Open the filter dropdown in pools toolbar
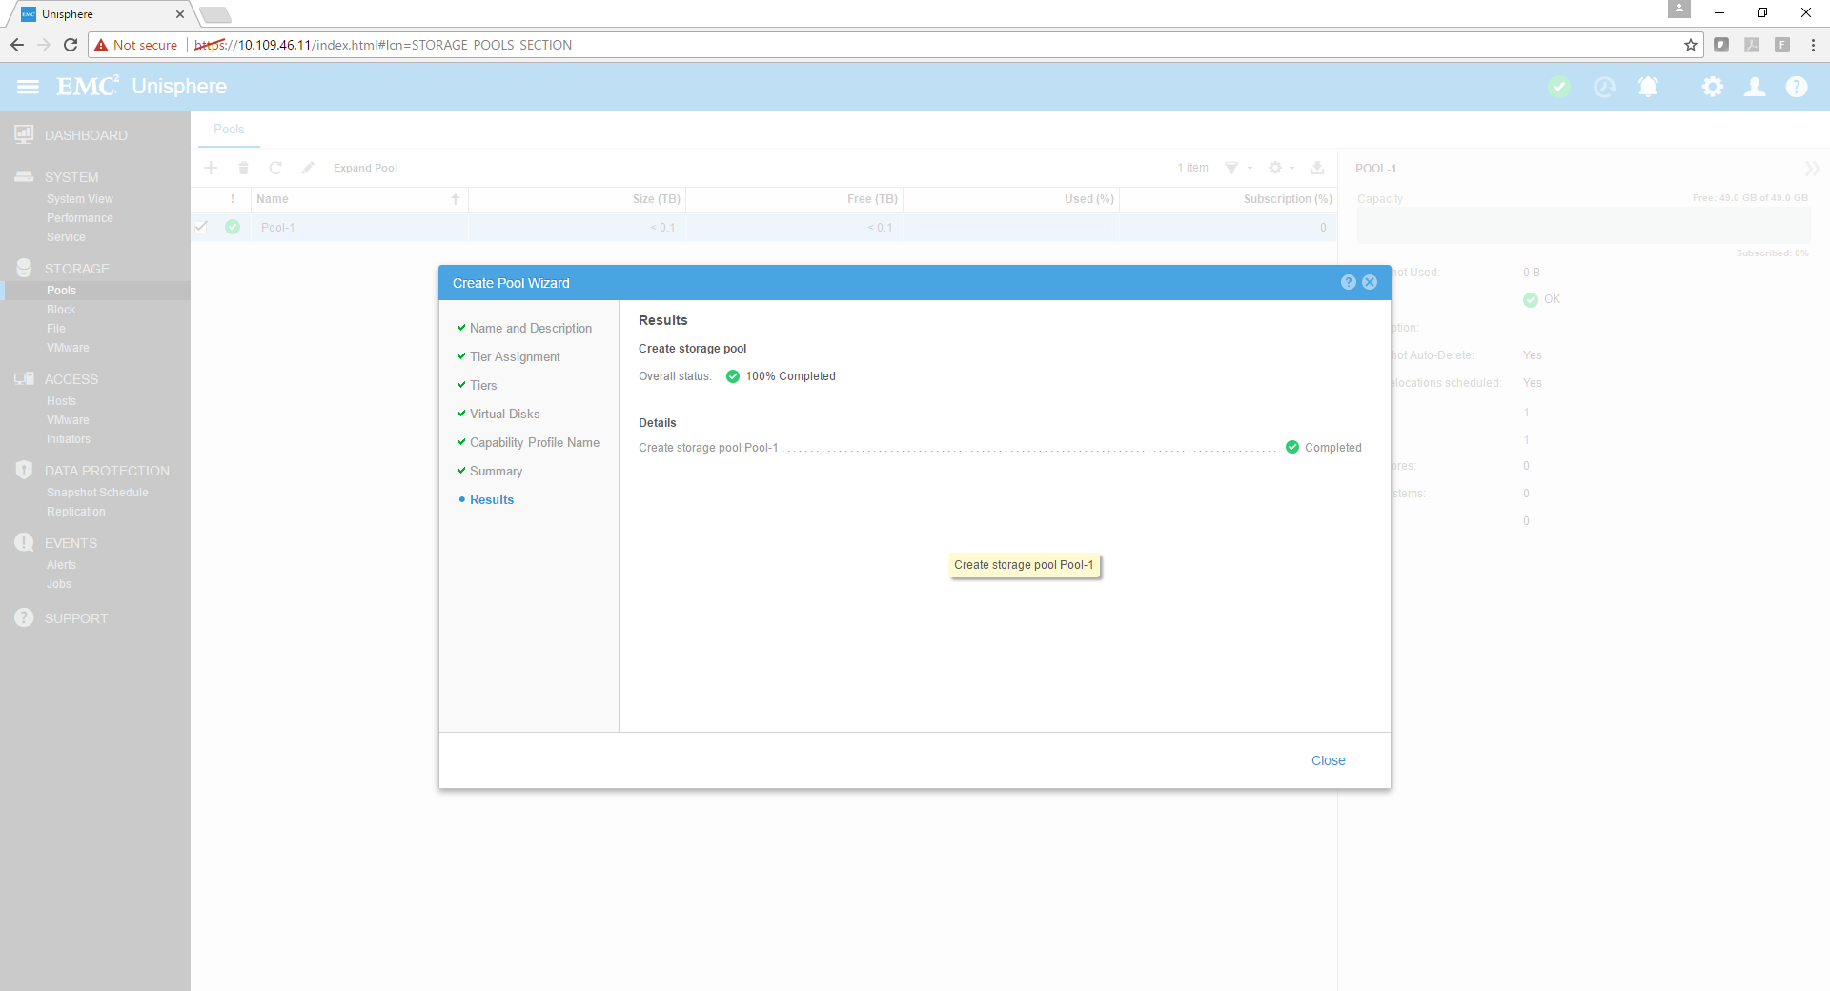 point(1237,168)
